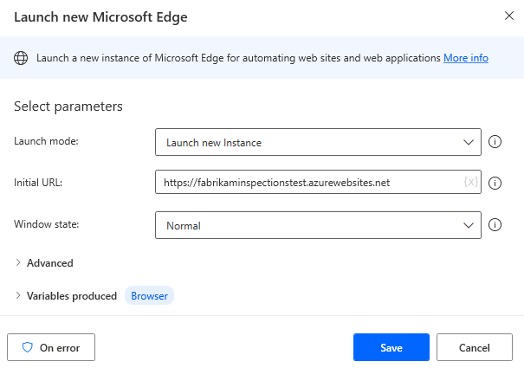Save the action settings
524x368 pixels.
pyautogui.click(x=391, y=347)
